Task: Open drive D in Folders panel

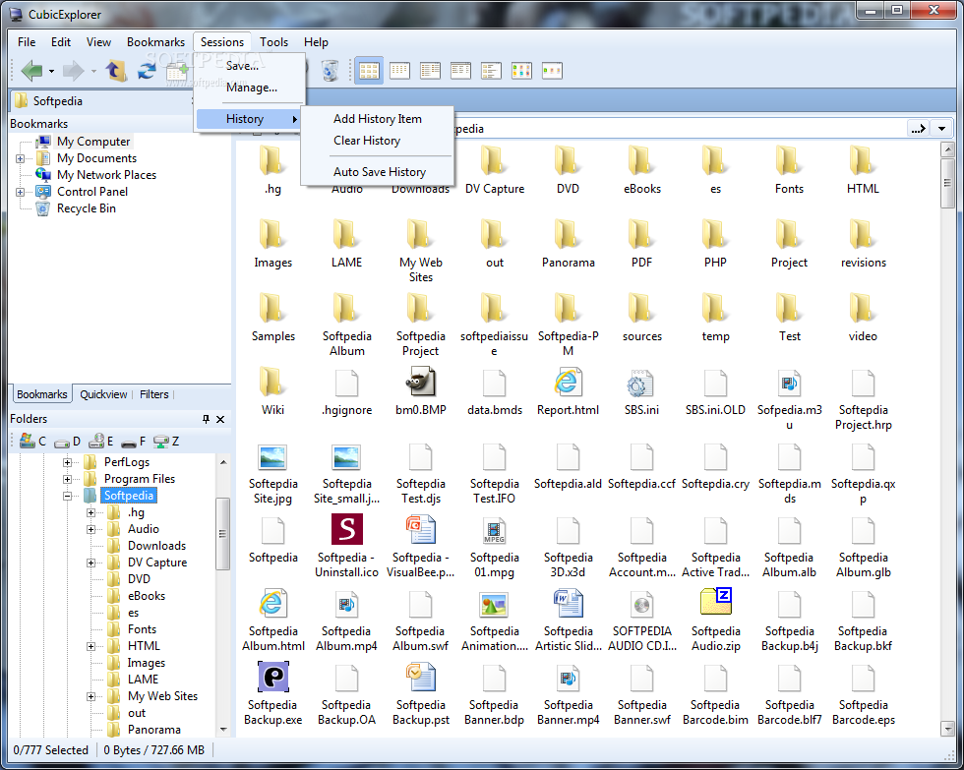Action: (67, 442)
